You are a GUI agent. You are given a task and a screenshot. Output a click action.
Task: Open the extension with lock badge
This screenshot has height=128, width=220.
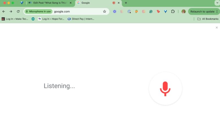click(129, 12)
